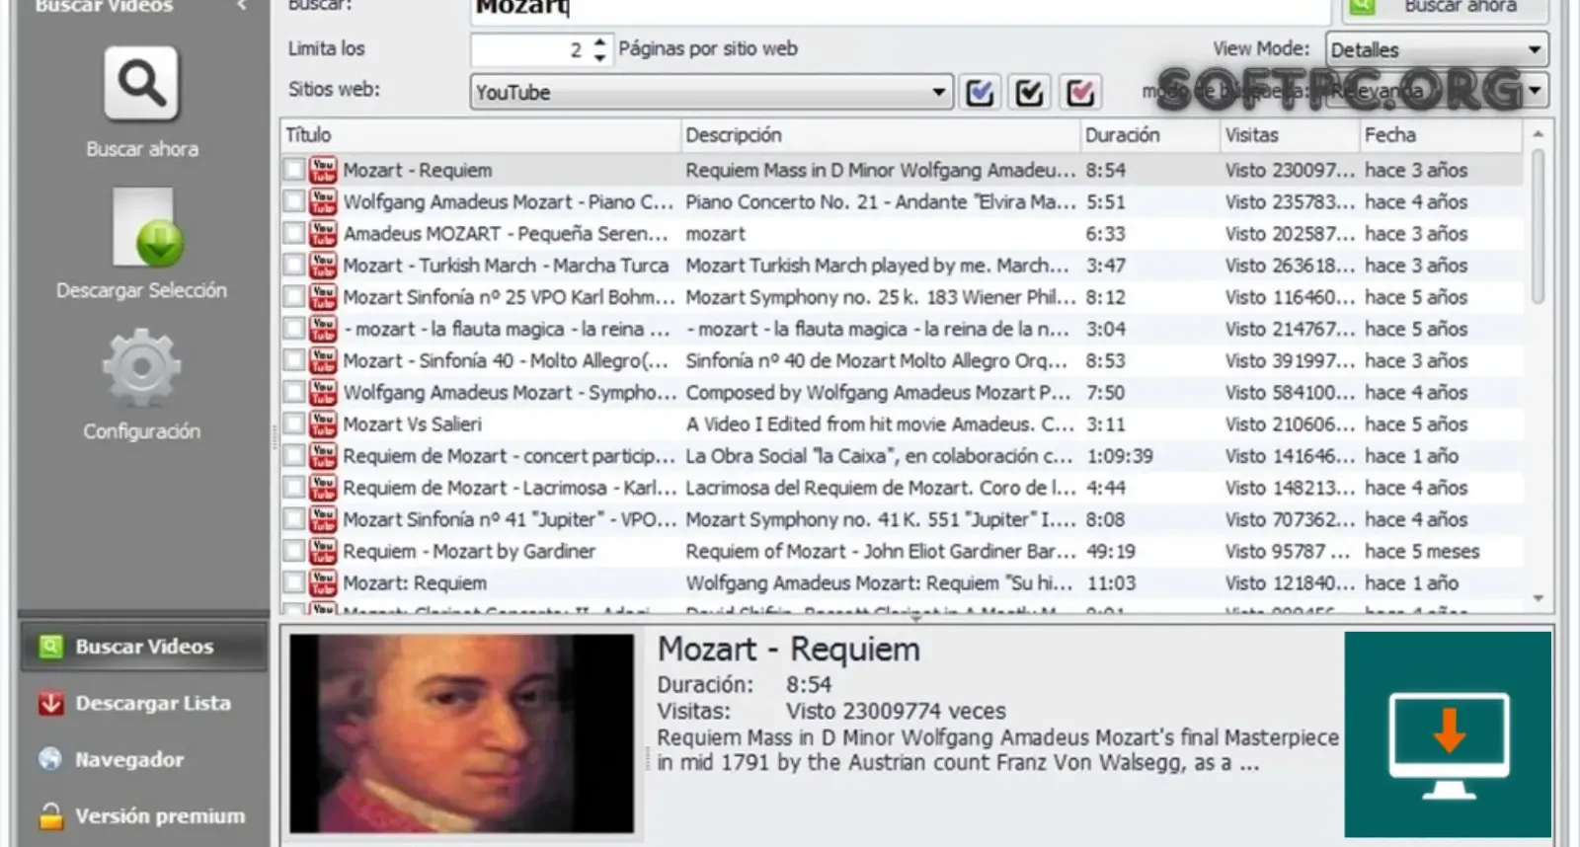This screenshot has height=847, width=1580.
Task: Switch to the Buscar Videos tab
Action: (x=143, y=647)
